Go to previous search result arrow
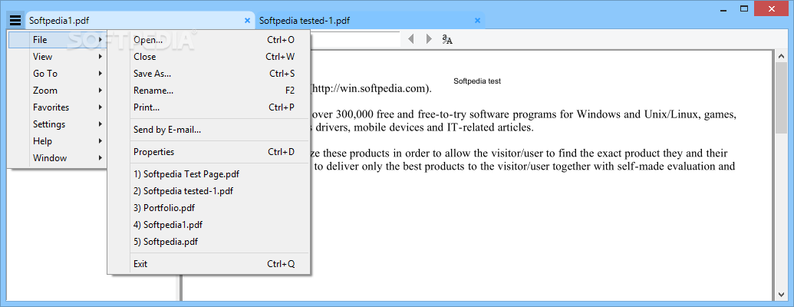The height and width of the screenshot is (307, 794). click(411, 39)
